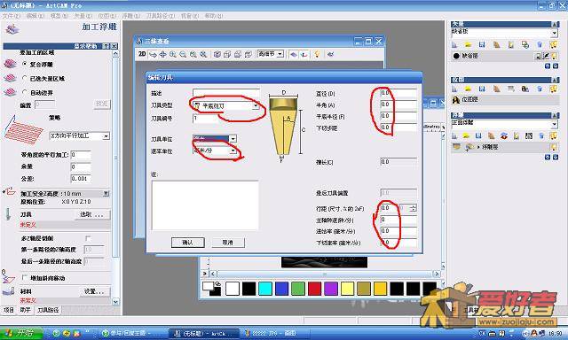The image size is (568, 340).
Task: Select the 已选矢量区域 radio option
Action: click(25, 78)
